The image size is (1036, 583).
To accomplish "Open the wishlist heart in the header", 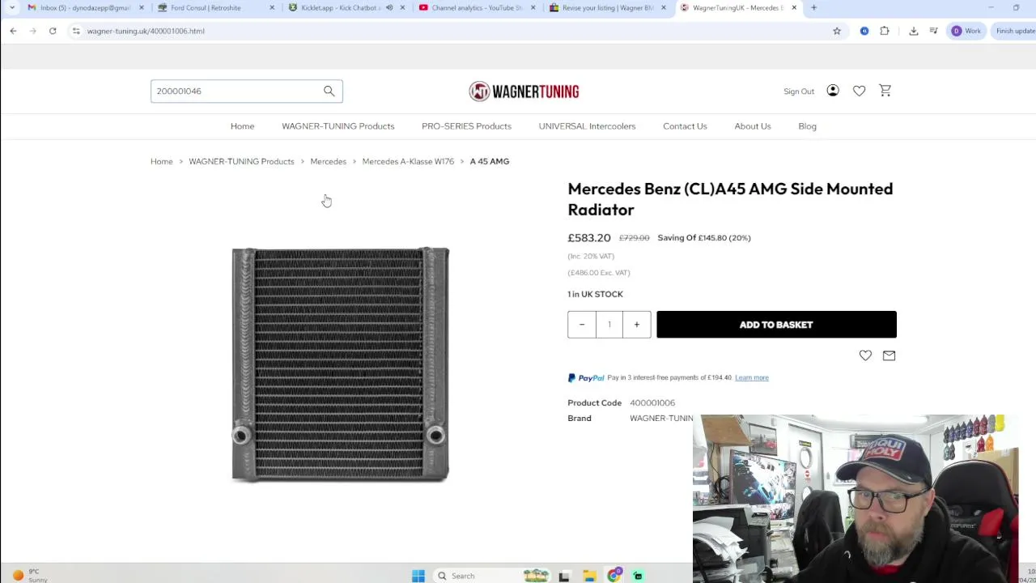I will [x=859, y=91].
